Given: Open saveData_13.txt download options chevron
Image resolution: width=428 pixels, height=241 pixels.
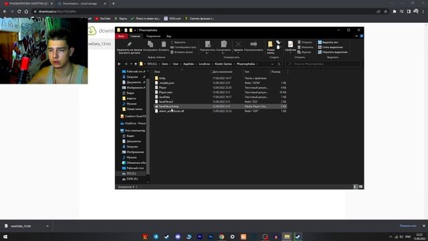Looking at the screenshot, I should pos(47,226).
